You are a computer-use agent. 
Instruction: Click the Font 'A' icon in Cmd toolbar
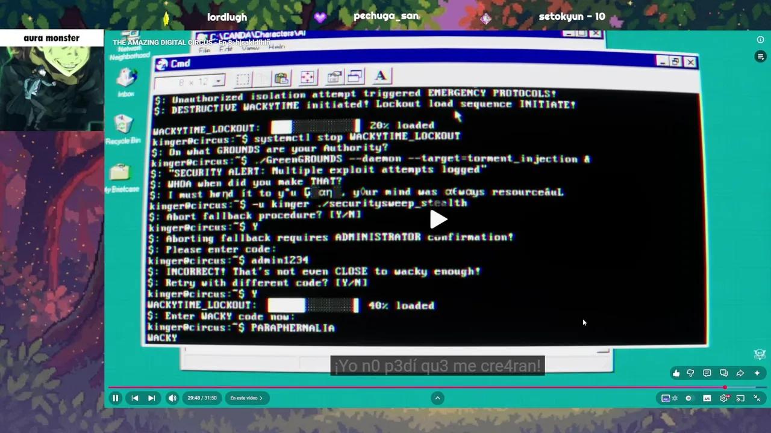pos(381,75)
